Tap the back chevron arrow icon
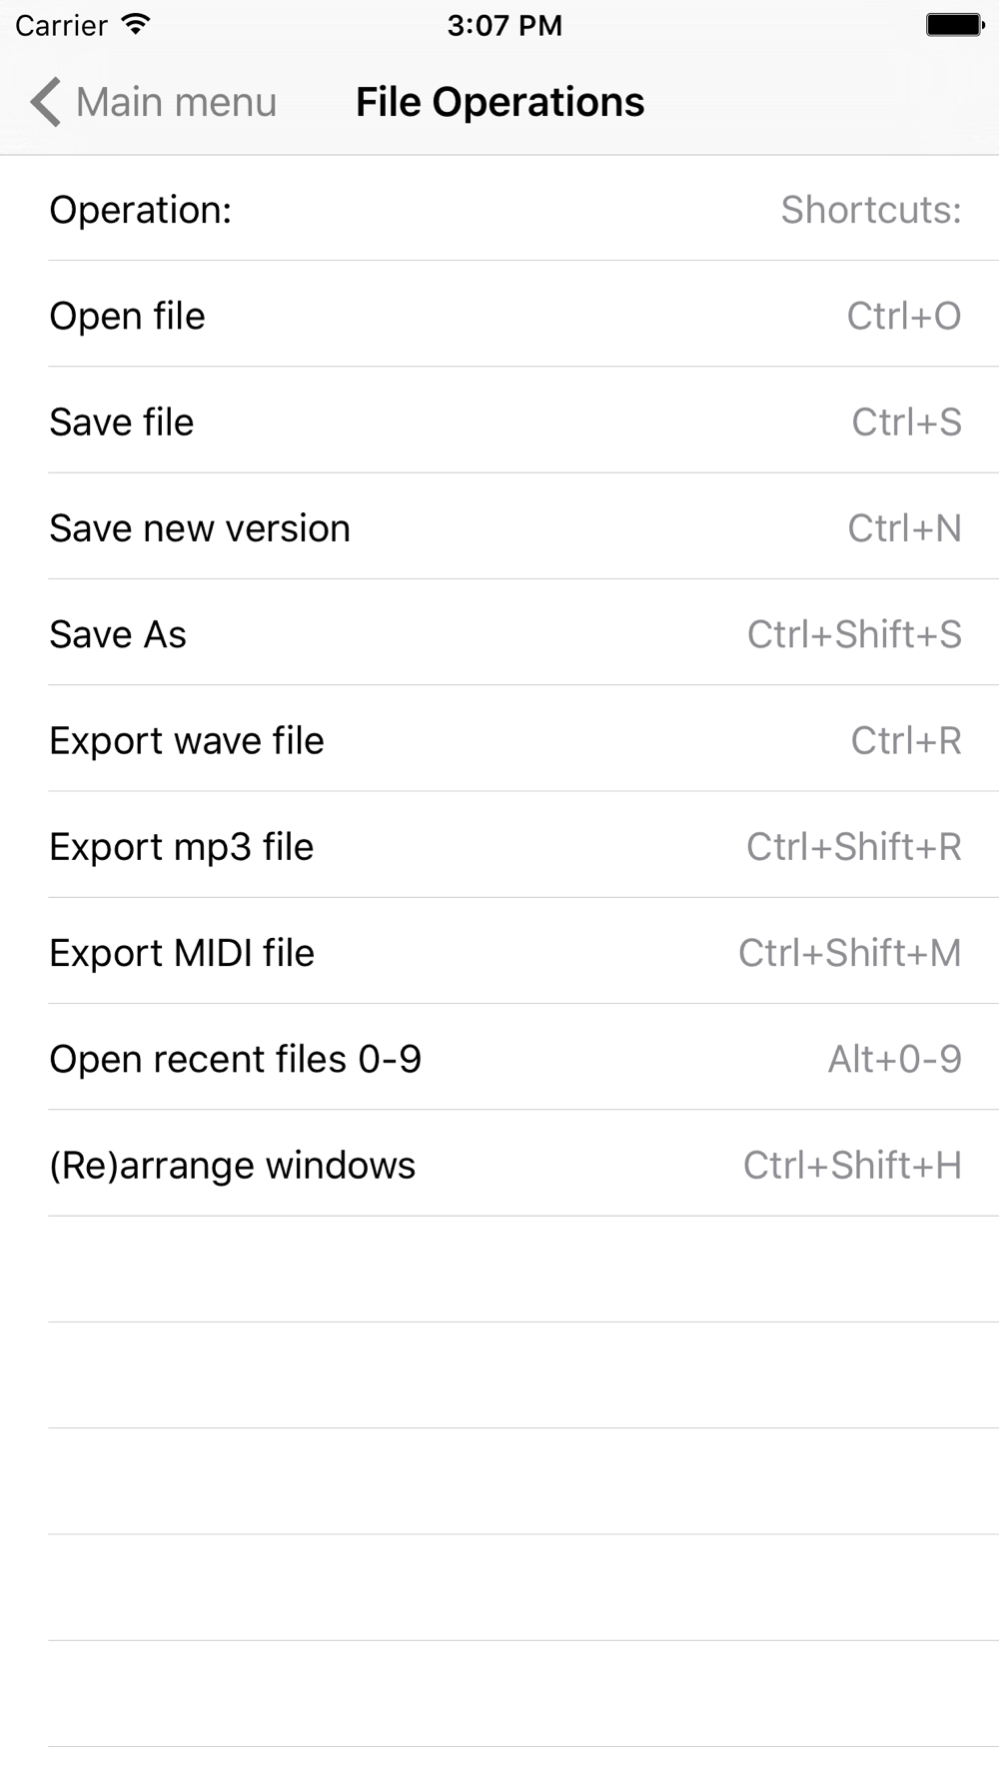999x1776 pixels. pos(46,102)
